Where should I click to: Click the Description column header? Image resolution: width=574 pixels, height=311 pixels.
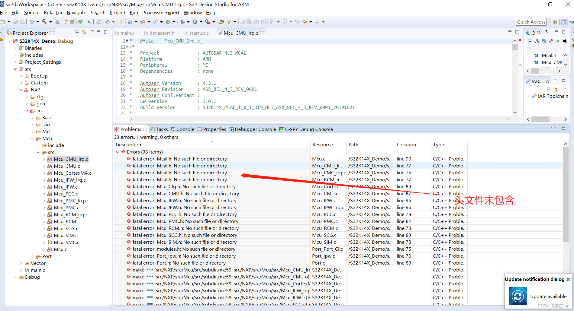click(x=212, y=144)
